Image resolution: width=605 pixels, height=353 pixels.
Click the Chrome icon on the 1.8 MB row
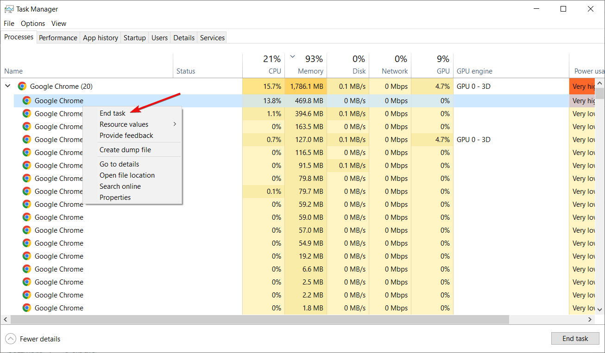click(x=26, y=308)
